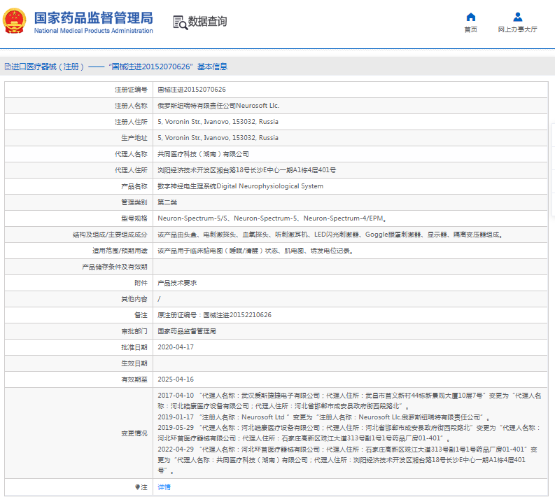Click the 备注 row label
Viewport: 555px width, 502px height.
[141, 315]
